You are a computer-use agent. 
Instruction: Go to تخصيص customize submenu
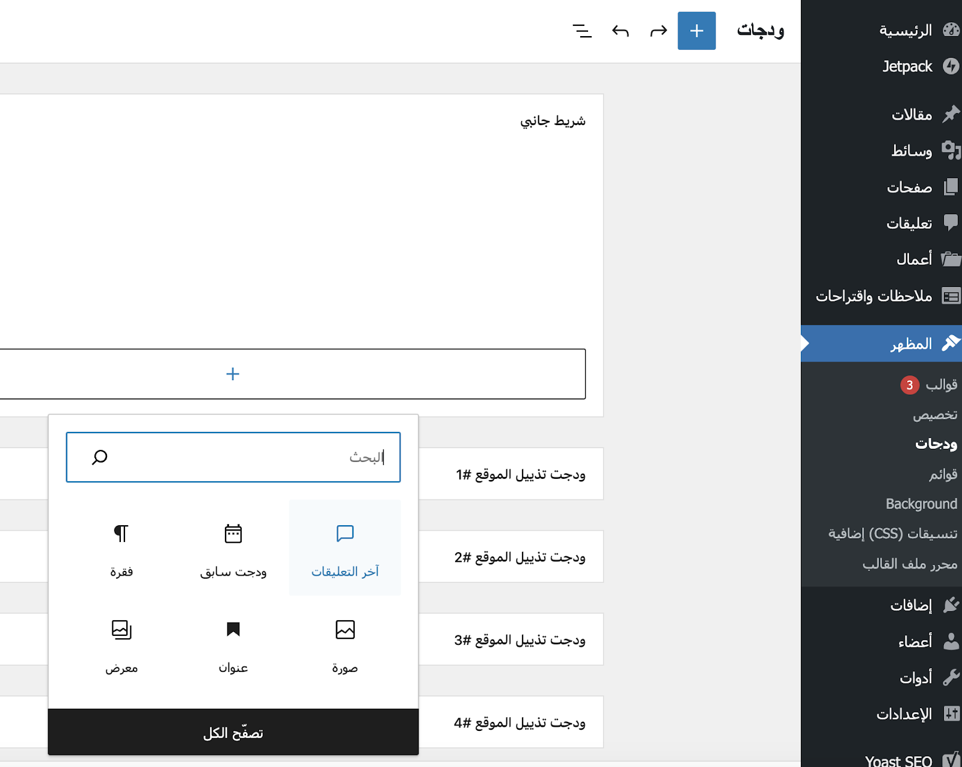coord(935,414)
